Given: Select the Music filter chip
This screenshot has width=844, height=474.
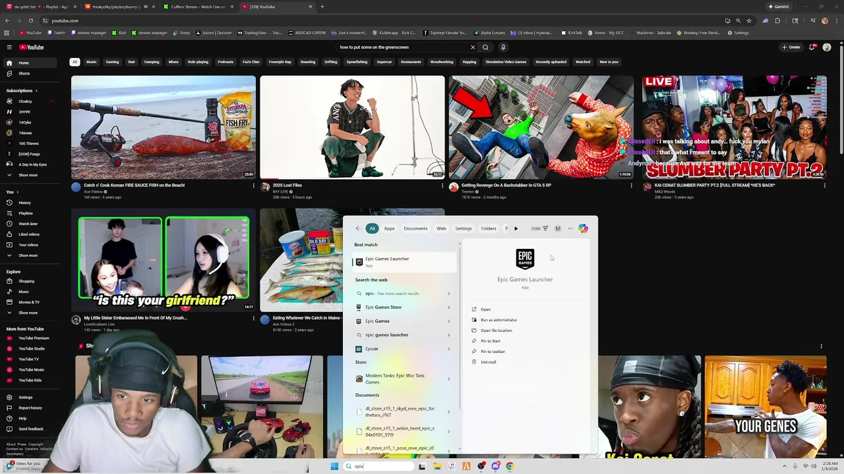Looking at the screenshot, I should point(92,62).
